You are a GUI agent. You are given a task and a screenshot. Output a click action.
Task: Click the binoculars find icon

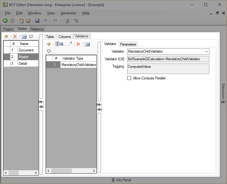pyautogui.click(x=62, y=44)
